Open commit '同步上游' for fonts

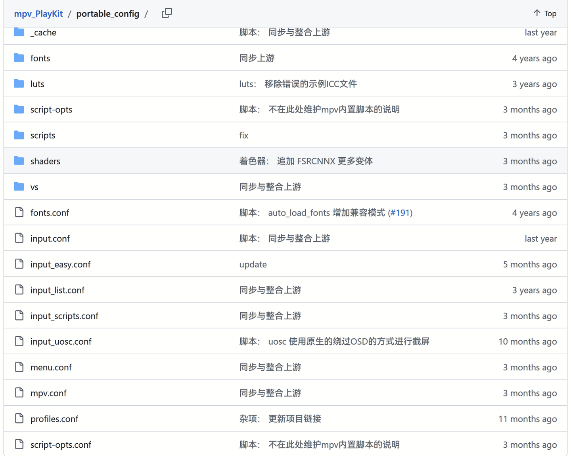(x=257, y=58)
